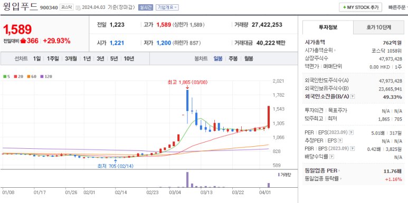Click the 거래대금 value 40,222 백만

[x=271, y=43]
